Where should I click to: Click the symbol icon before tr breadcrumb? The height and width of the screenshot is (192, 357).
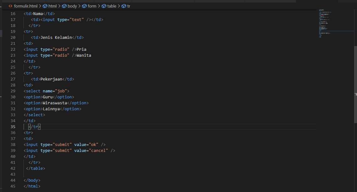pos(125,6)
